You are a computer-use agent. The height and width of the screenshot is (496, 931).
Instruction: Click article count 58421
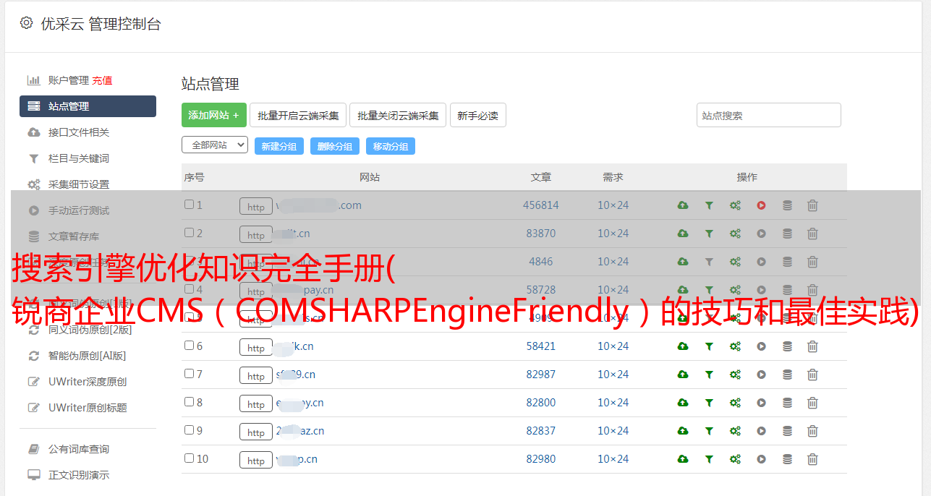point(541,346)
